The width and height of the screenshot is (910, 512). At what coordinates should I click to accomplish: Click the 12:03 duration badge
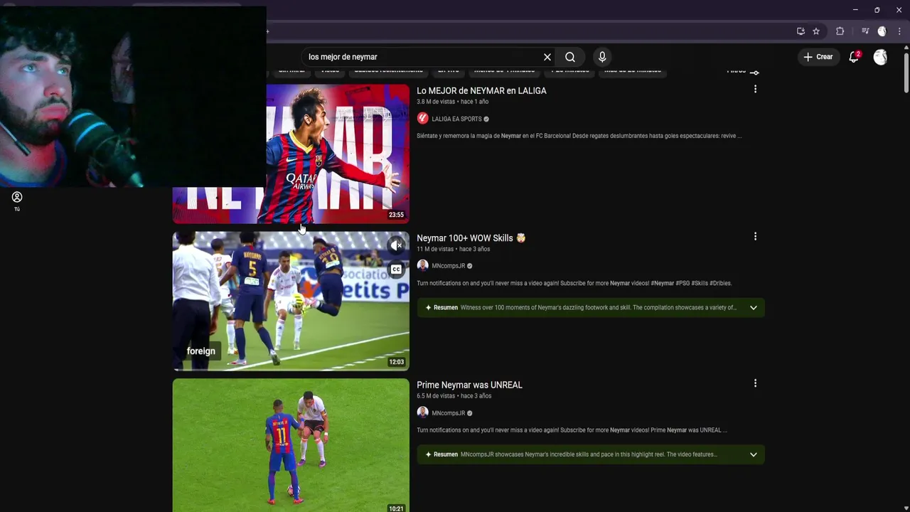click(396, 362)
